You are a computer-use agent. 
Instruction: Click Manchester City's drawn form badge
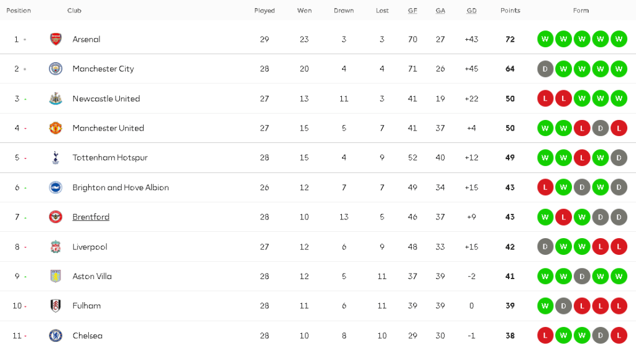[x=545, y=69]
